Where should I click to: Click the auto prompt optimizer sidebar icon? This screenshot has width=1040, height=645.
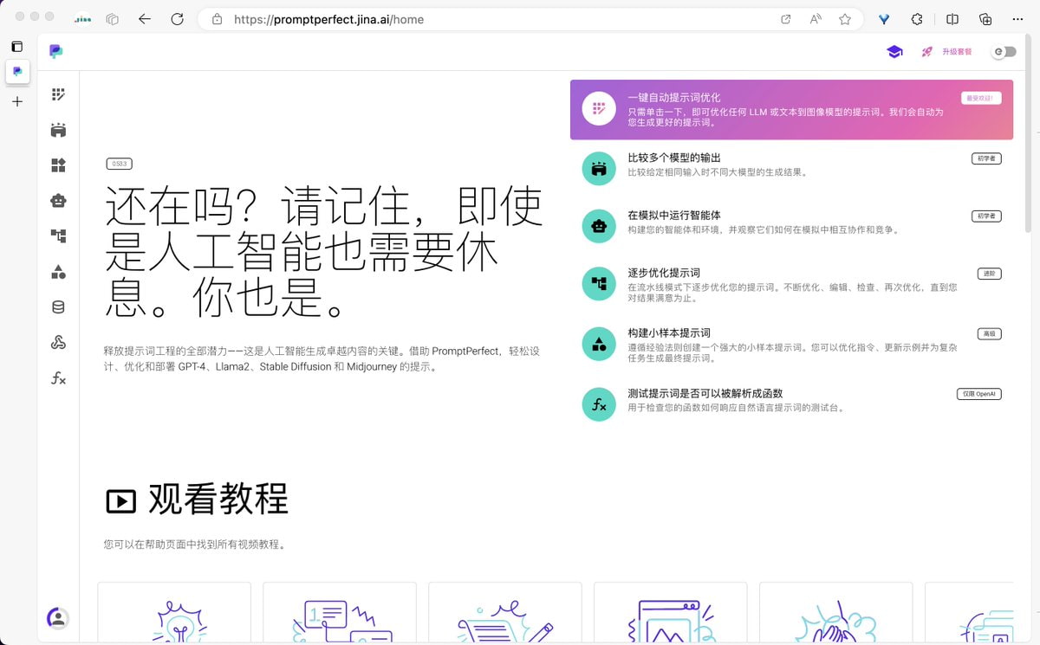click(x=58, y=94)
